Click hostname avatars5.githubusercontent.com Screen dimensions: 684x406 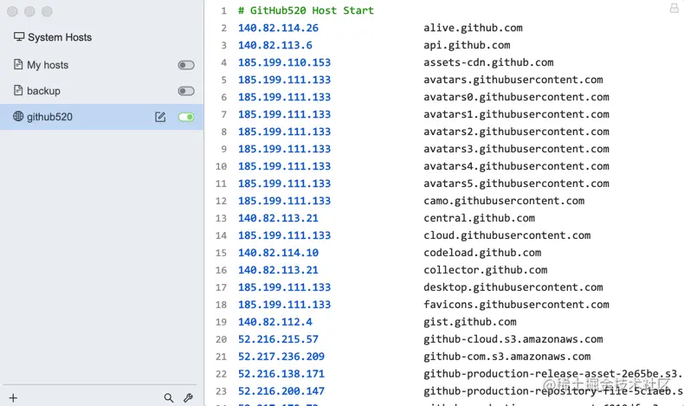click(516, 184)
